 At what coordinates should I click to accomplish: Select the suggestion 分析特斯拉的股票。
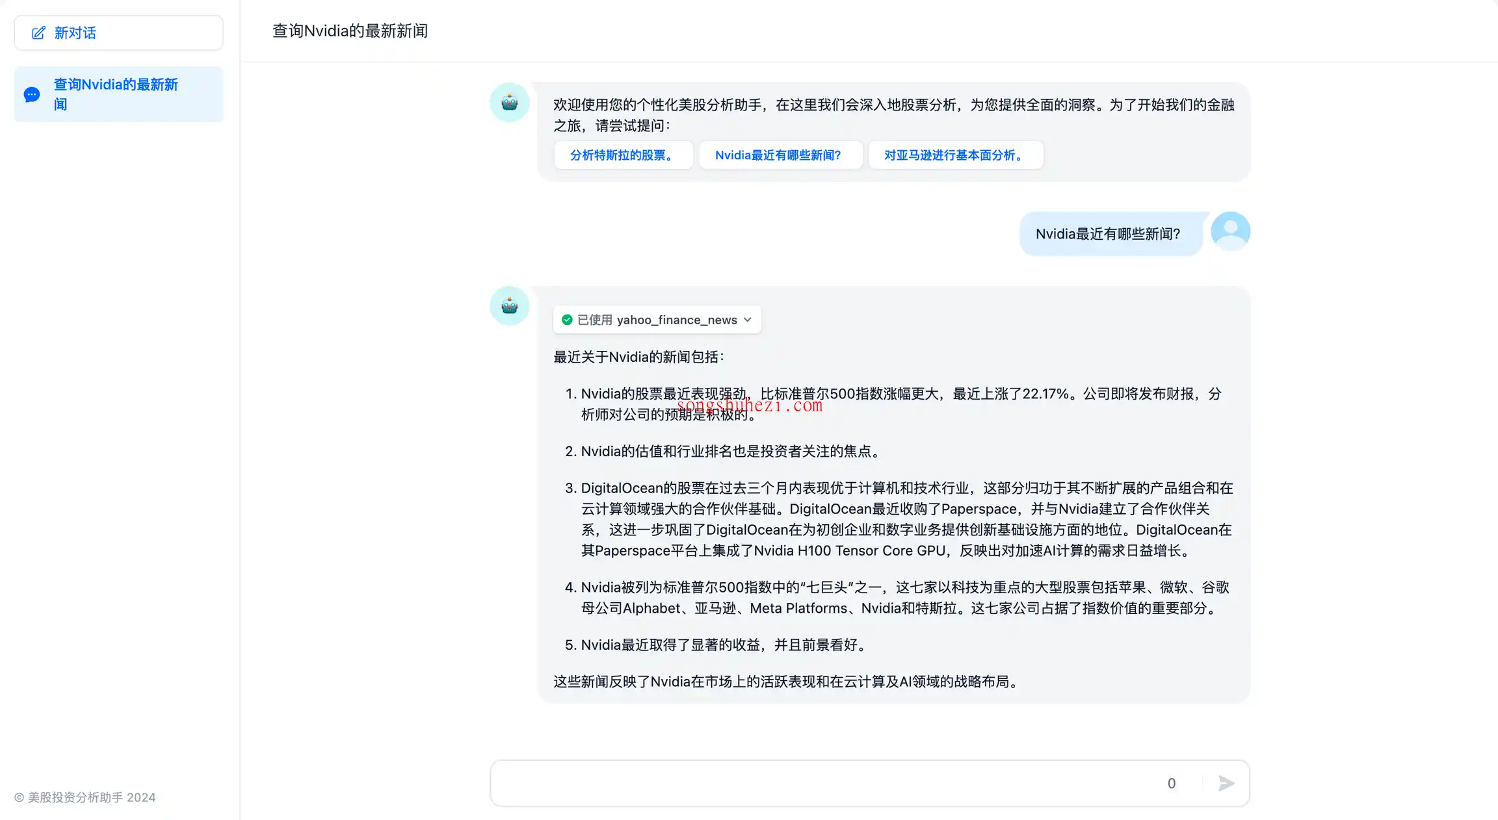coord(624,155)
